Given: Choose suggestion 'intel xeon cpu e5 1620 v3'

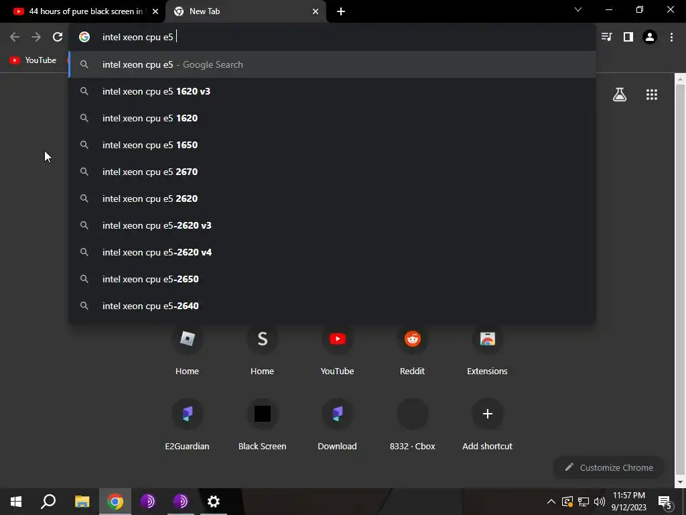Looking at the screenshot, I should (x=332, y=91).
